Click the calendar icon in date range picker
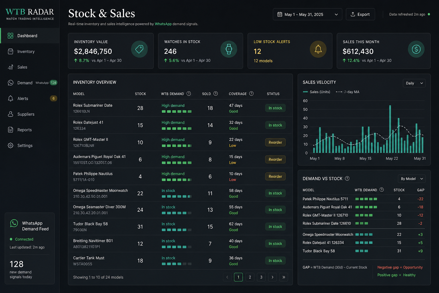Viewport: 439px width, 293px height. click(280, 14)
